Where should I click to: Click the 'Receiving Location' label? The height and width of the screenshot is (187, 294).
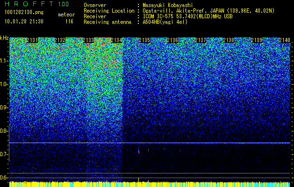point(109,11)
